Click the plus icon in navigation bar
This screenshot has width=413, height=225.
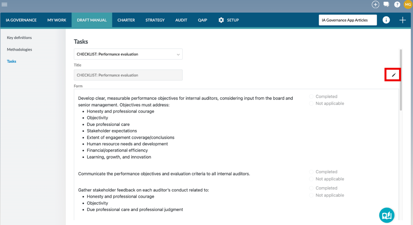(403, 20)
